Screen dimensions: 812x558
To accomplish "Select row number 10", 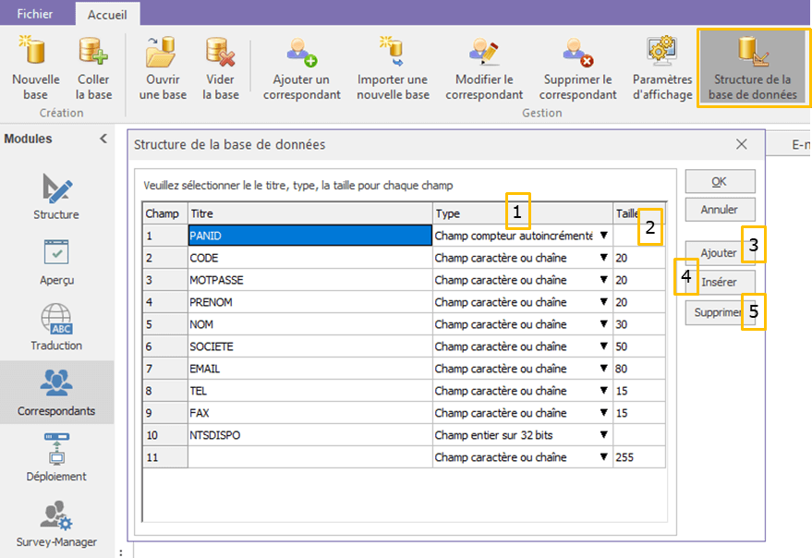I will pos(165,435).
